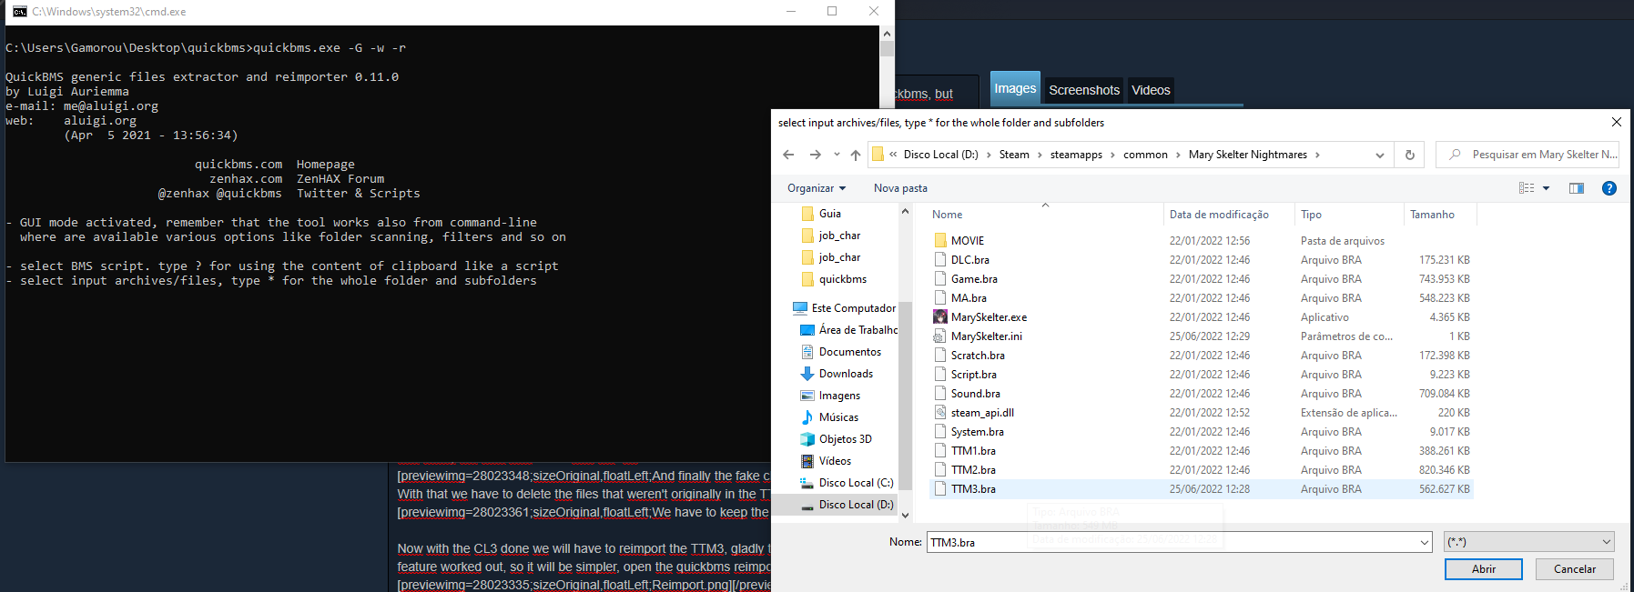Navigate to Steam in the breadcrumb
The height and width of the screenshot is (592, 1634).
coord(1014,155)
